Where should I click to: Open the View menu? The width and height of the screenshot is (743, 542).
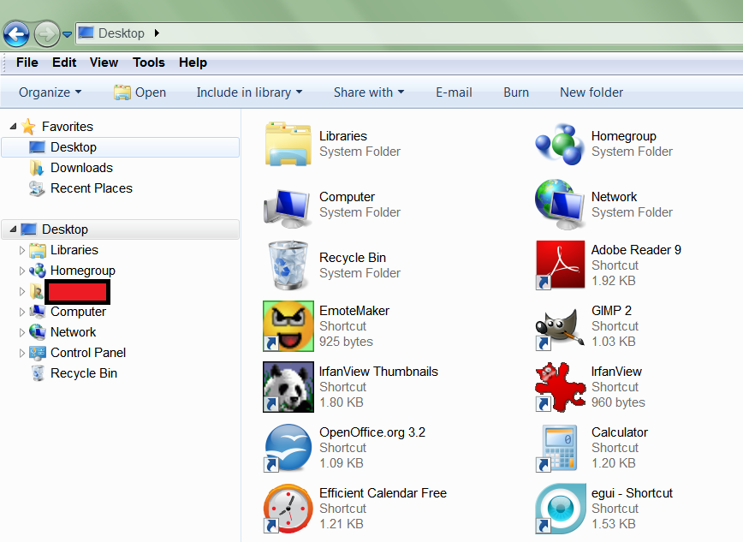(x=104, y=63)
